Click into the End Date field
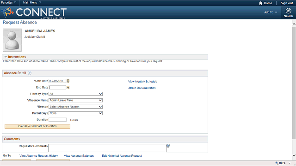The image size is (296, 166). click(57, 87)
